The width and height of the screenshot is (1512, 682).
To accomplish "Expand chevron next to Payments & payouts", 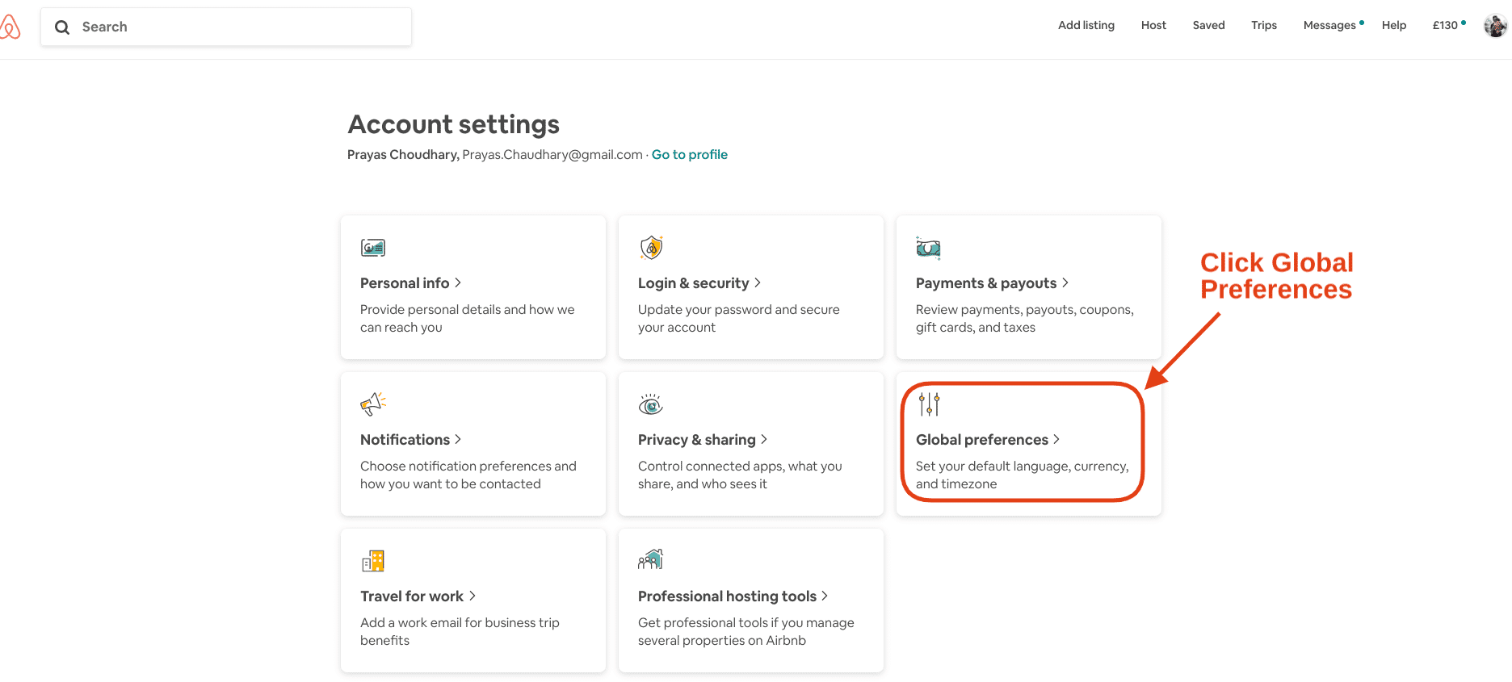I will click(1065, 282).
